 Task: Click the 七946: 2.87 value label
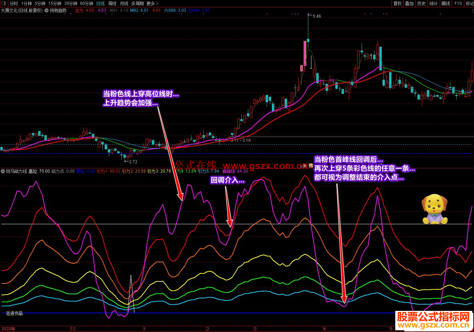click(199, 10)
